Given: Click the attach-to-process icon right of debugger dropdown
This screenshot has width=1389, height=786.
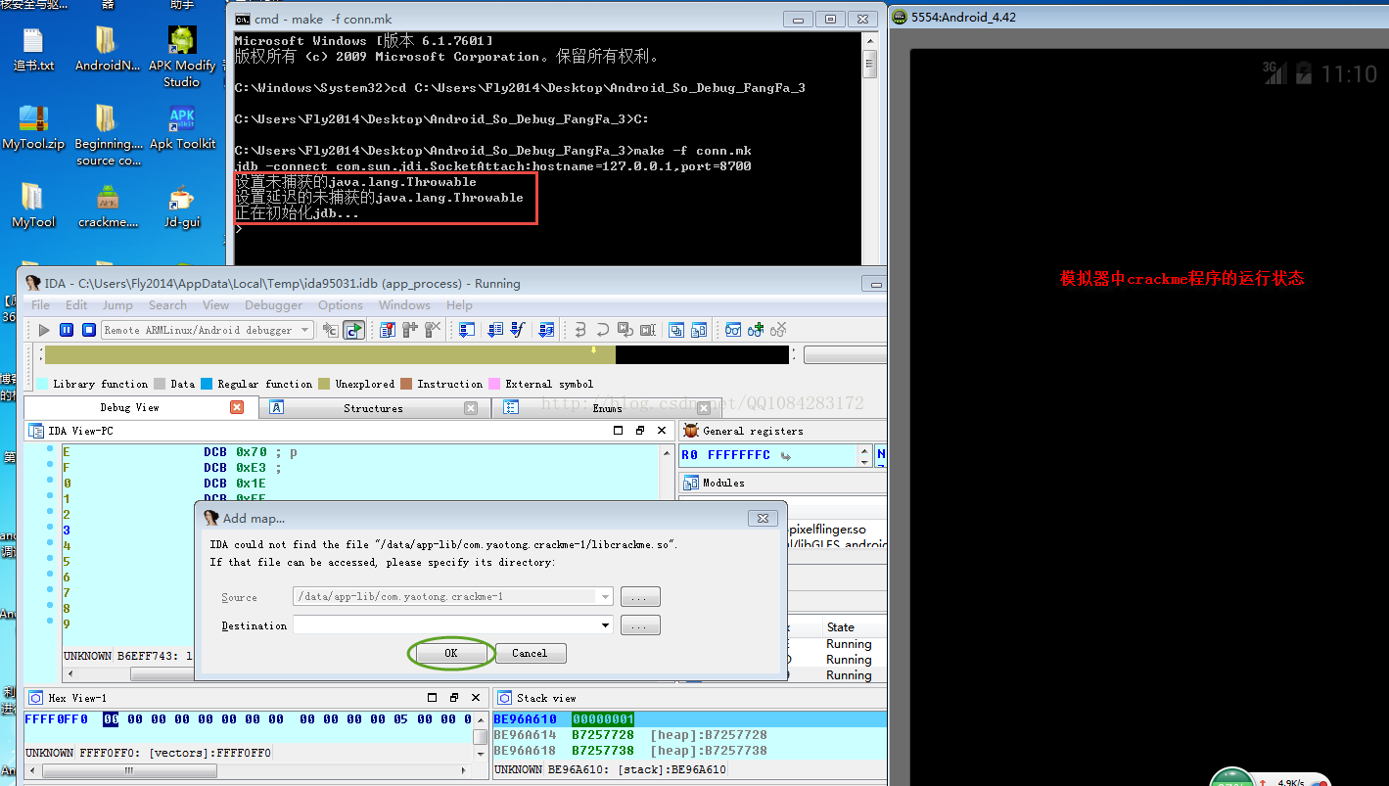Looking at the screenshot, I should coord(330,330).
